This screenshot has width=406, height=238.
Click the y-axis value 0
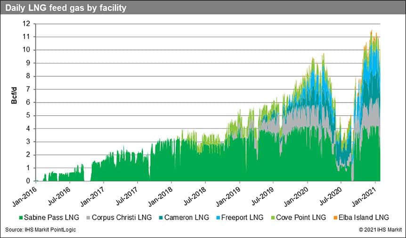coord(29,181)
